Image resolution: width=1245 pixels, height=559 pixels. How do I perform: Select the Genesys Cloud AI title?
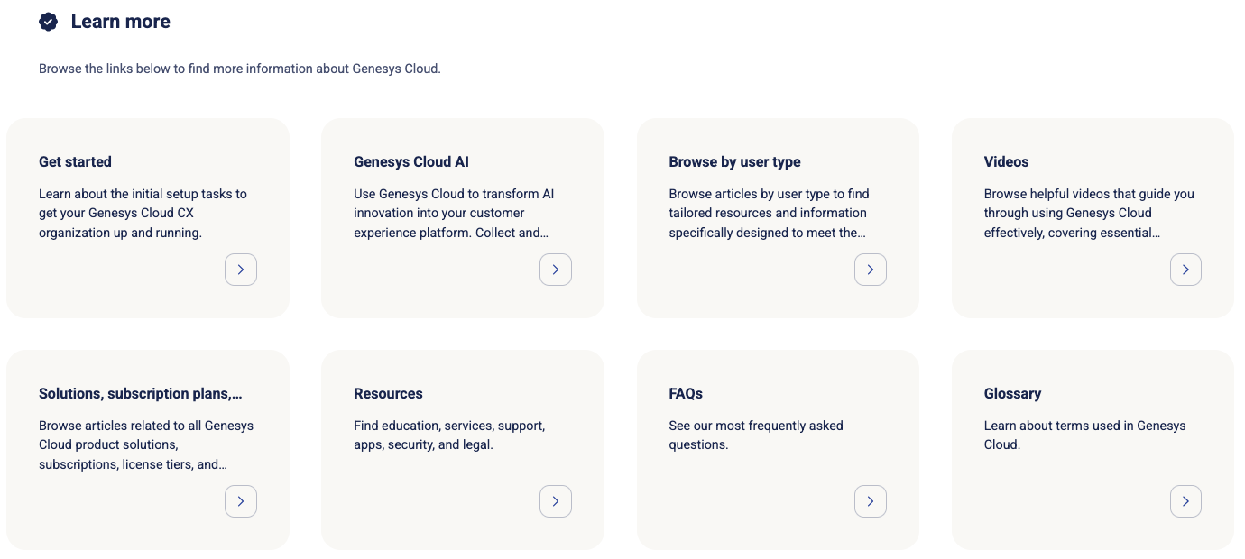(x=411, y=162)
